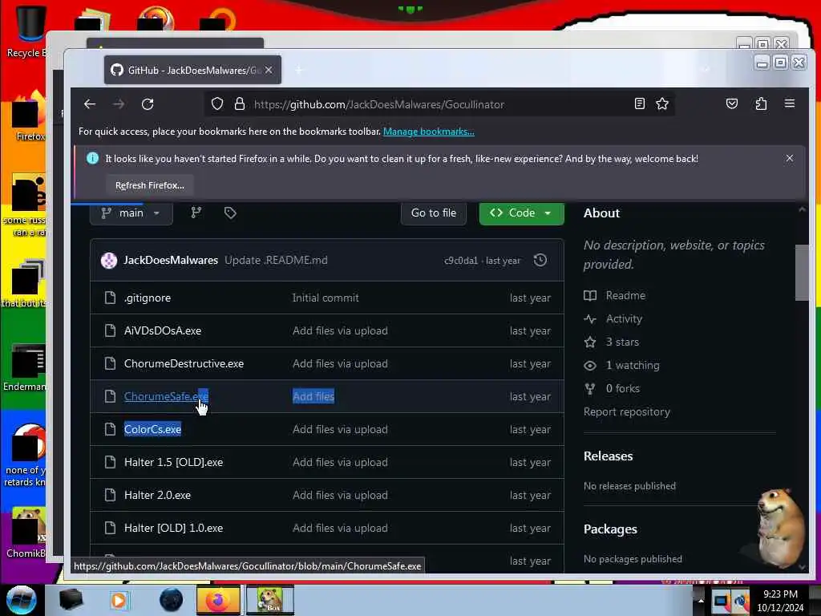Click file icon beside .gitignore

(110, 298)
